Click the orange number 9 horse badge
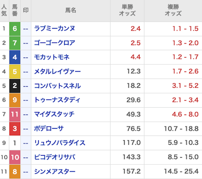The image size is (202, 179). coord(15,100)
